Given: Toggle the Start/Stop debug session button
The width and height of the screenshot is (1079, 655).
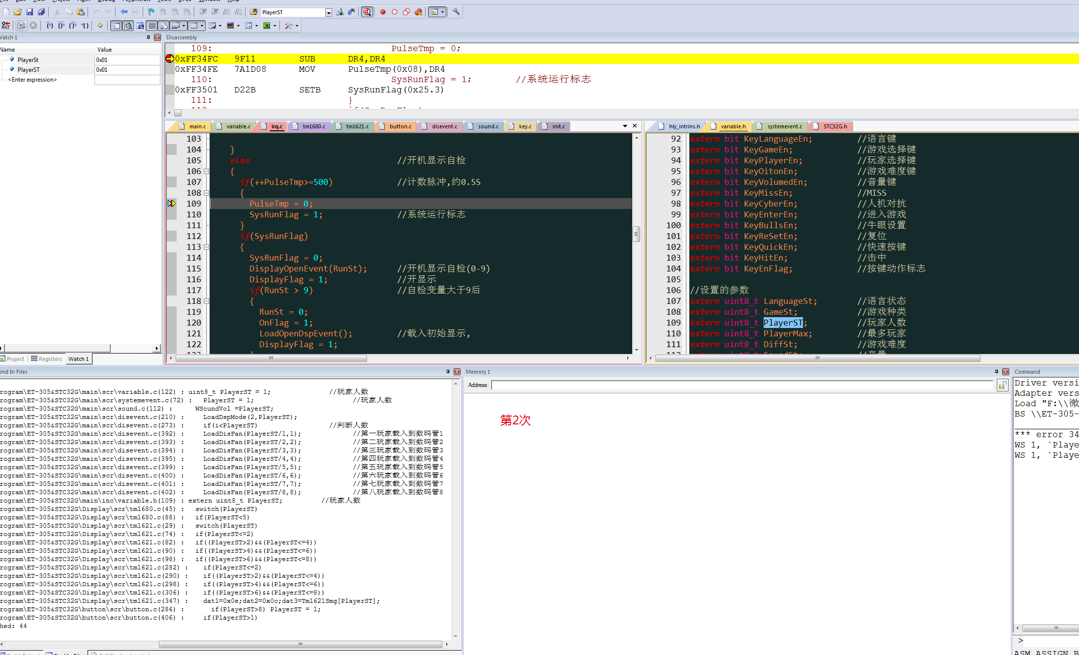Looking at the screenshot, I should pyautogui.click(x=367, y=12).
